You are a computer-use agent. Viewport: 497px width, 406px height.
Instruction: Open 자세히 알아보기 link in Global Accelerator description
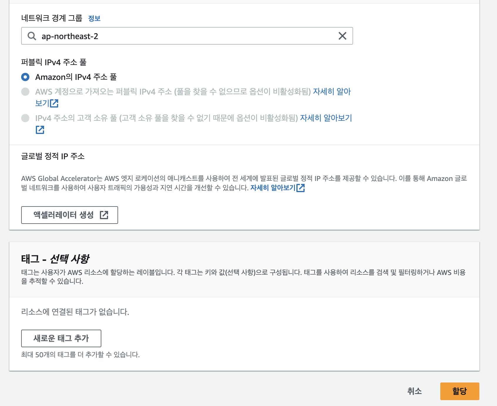(x=273, y=187)
